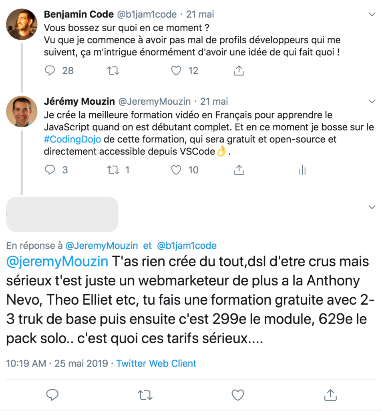
Task: Open Jérémy Mouzin's profile picture
Action: coord(22,111)
